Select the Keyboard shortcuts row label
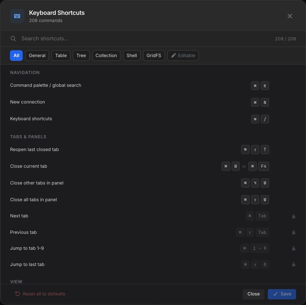Viewport: 306px width, 305px height. click(31, 119)
